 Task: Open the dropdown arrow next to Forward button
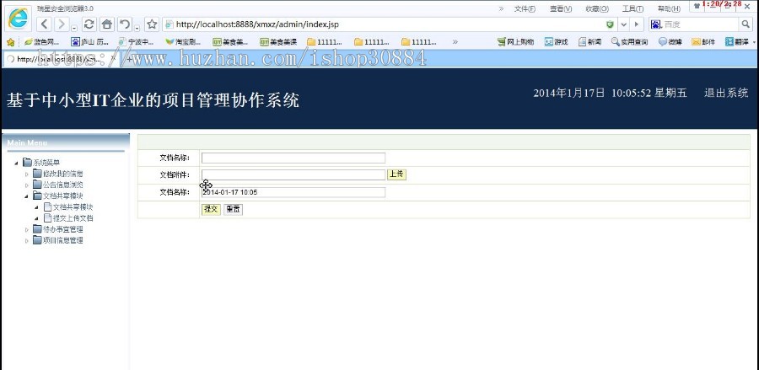74,28
